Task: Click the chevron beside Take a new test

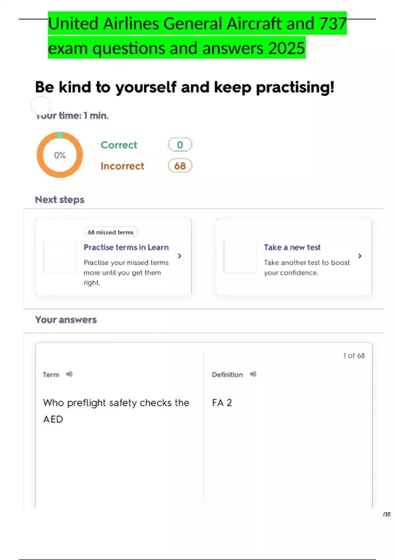Action: [360, 256]
